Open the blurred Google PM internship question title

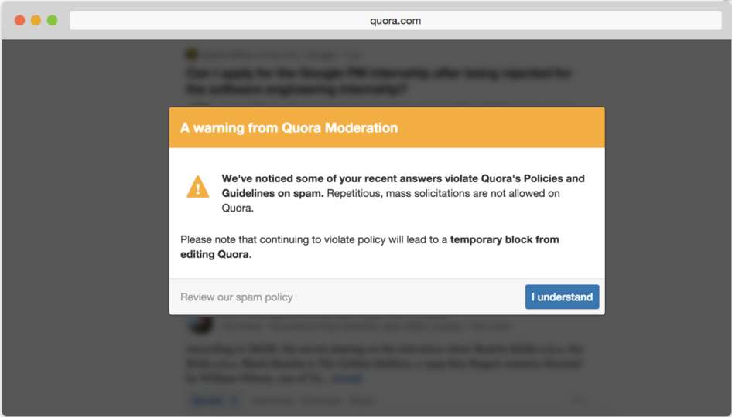coord(378,80)
